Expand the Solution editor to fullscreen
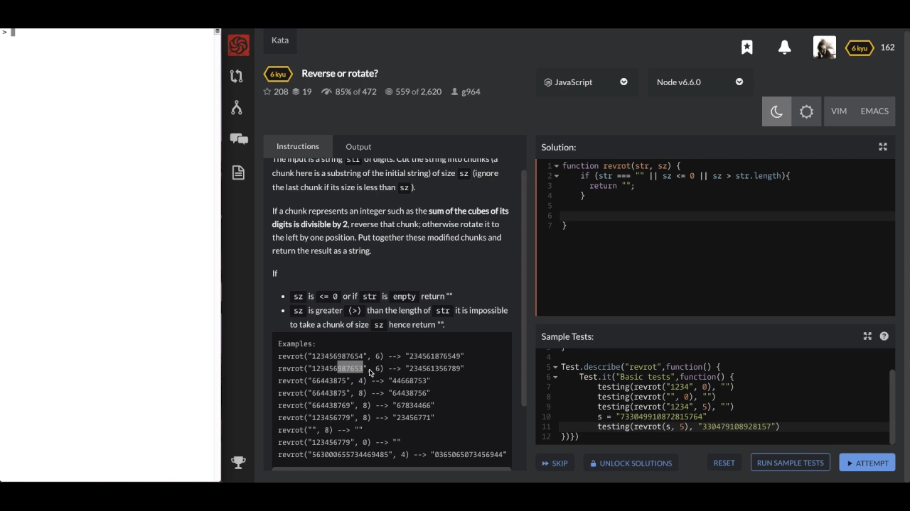The height and width of the screenshot is (511, 910). [x=883, y=147]
